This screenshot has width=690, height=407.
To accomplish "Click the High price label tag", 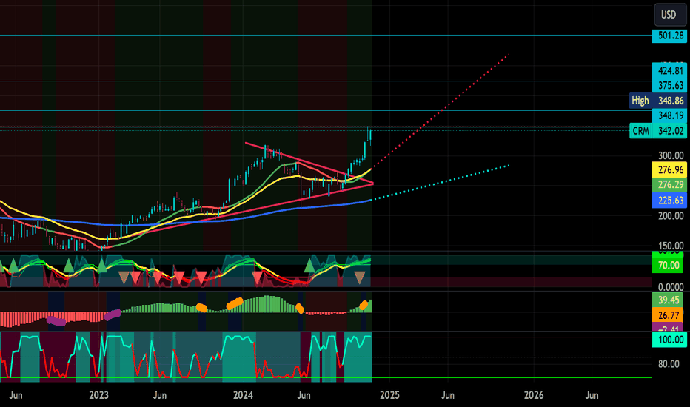I will click(x=640, y=101).
